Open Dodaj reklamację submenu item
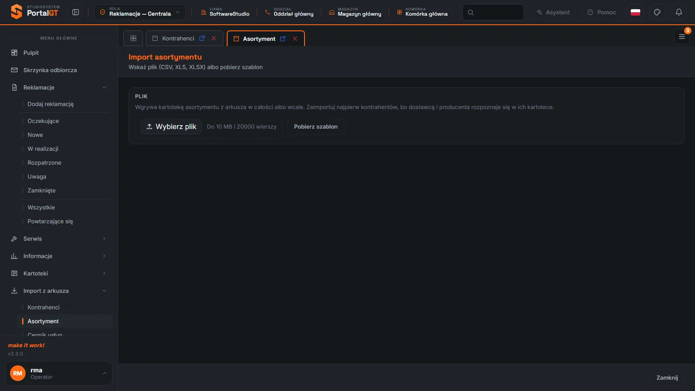This screenshot has width=695, height=391. point(65,104)
